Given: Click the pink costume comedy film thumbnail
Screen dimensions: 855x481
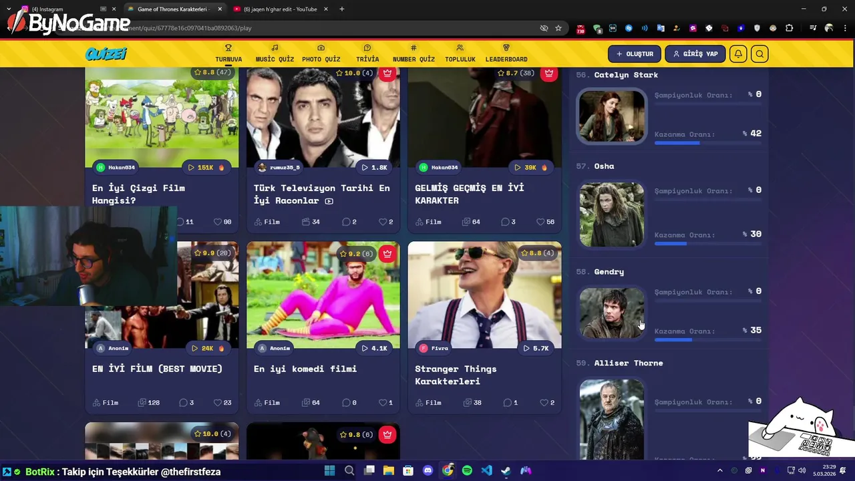Looking at the screenshot, I should pyautogui.click(x=323, y=295).
